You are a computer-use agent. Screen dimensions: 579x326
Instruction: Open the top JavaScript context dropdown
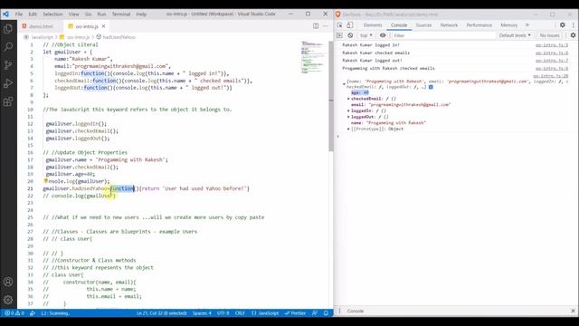pos(365,35)
